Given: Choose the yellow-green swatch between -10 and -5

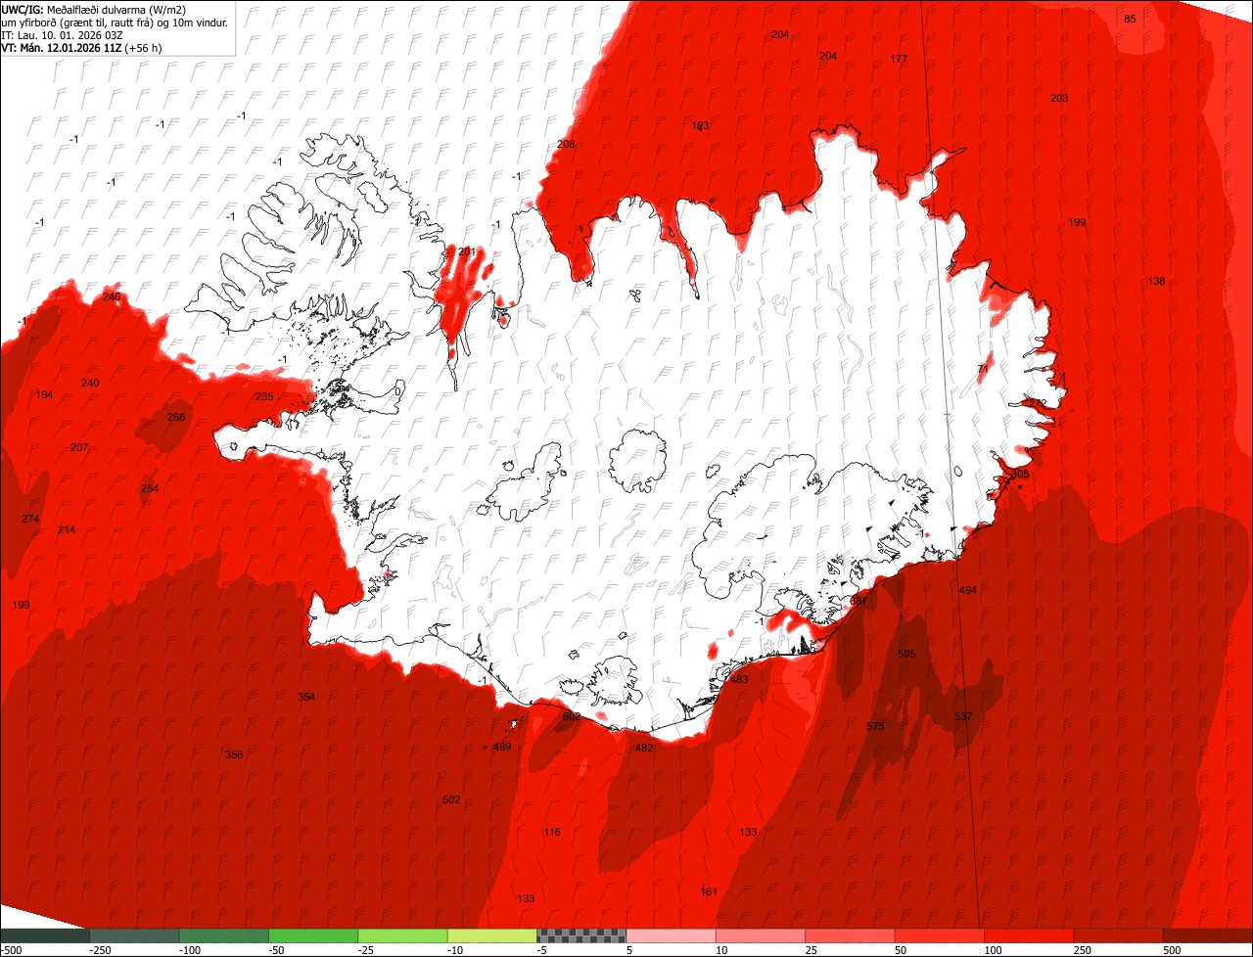Looking at the screenshot, I should tap(492, 935).
